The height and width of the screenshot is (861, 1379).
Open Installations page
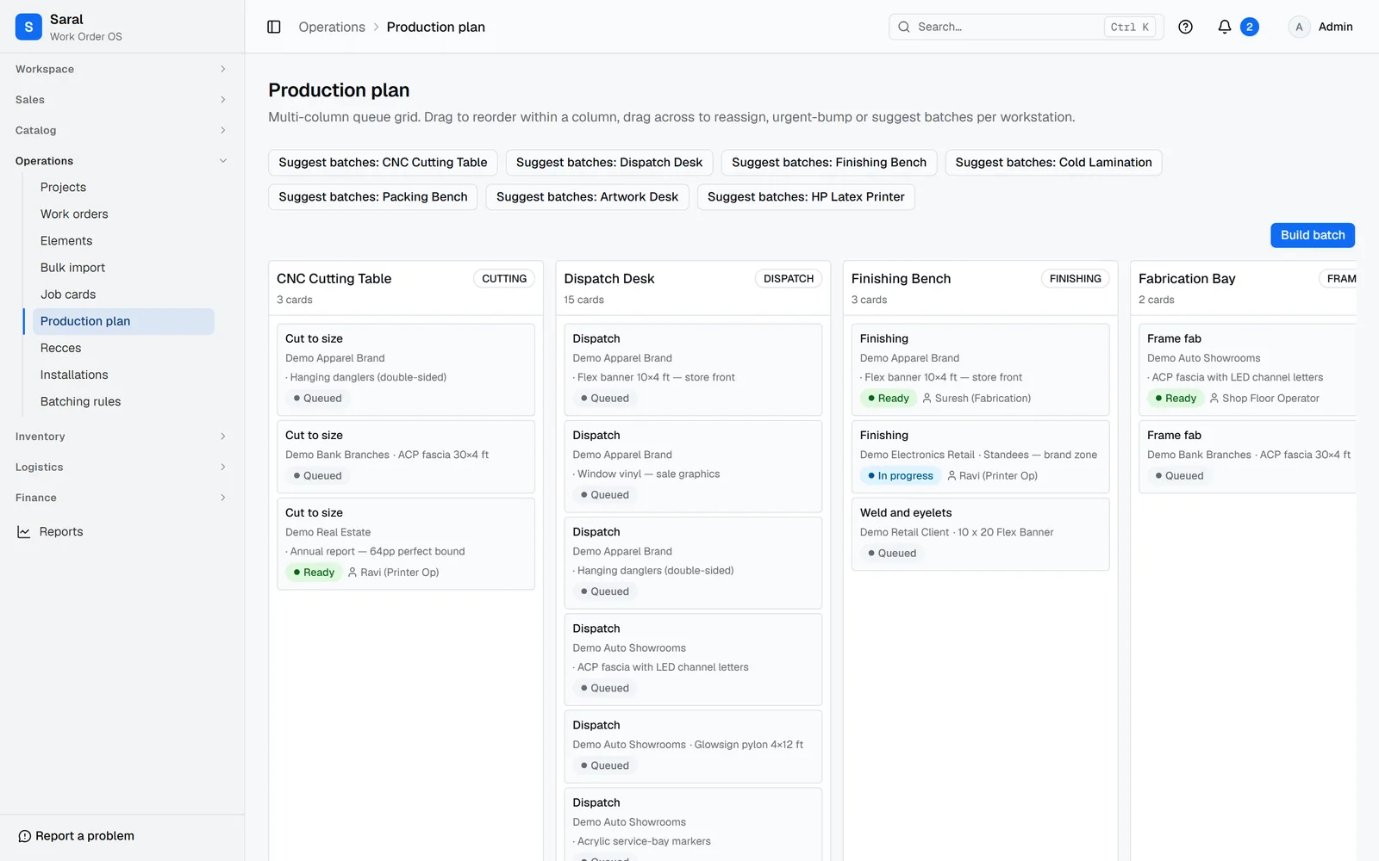point(123,375)
